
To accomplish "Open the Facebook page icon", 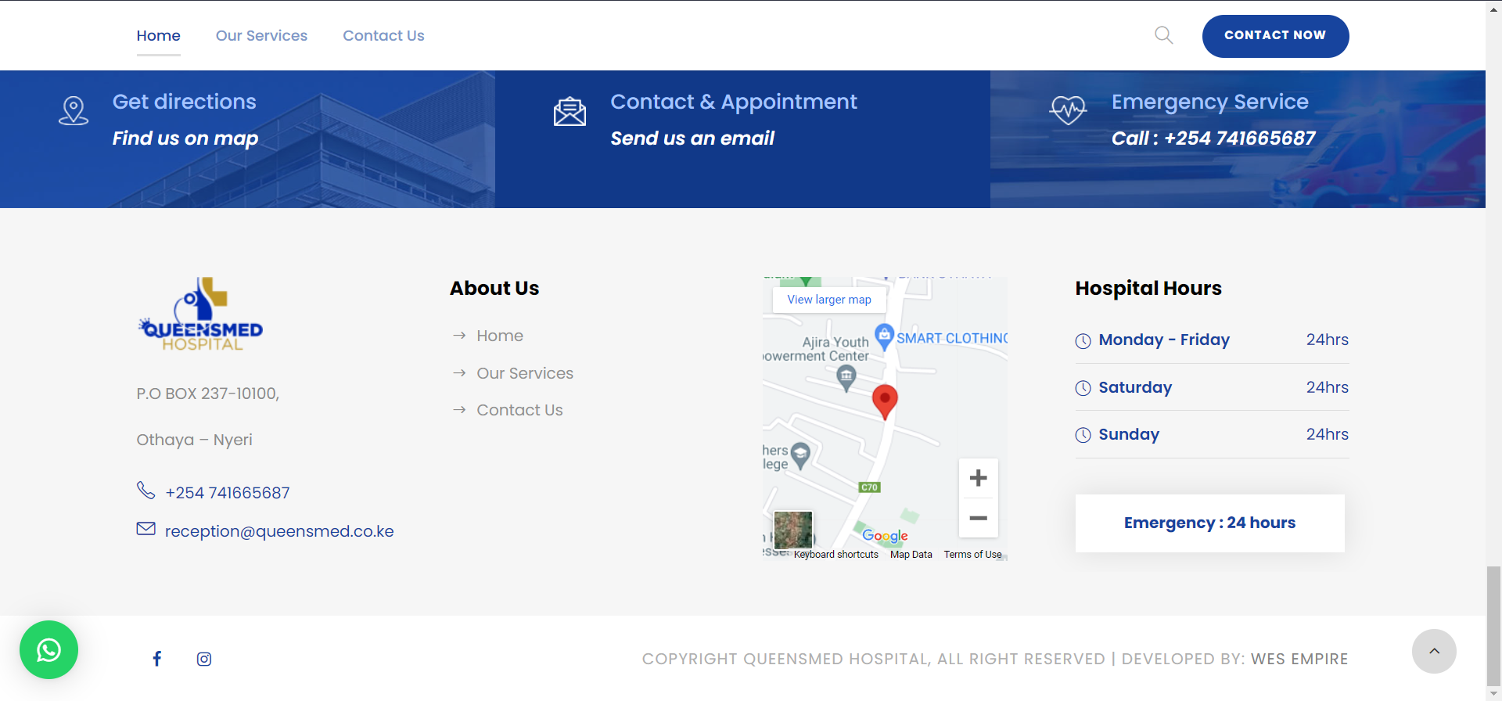I will pyautogui.click(x=157, y=659).
